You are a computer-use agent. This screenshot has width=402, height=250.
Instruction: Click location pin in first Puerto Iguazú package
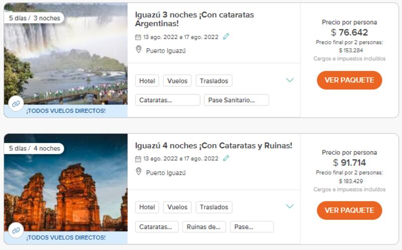coord(139,50)
